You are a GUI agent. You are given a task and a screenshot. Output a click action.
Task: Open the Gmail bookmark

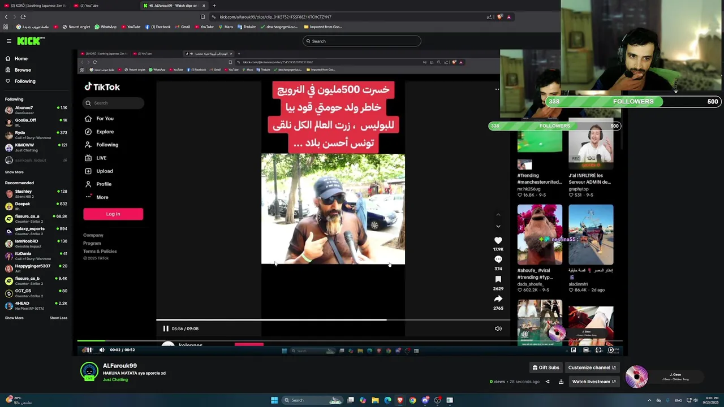click(x=183, y=27)
